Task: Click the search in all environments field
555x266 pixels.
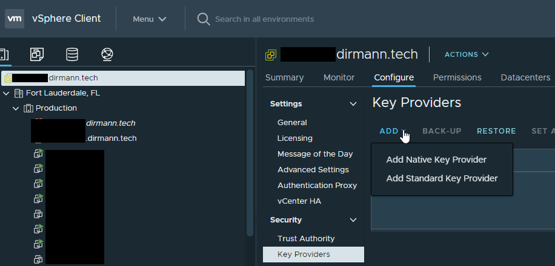Action: [264, 19]
